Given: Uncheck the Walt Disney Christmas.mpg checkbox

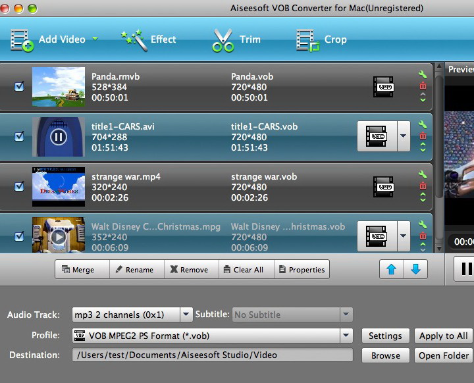Looking at the screenshot, I should point(19,236).
